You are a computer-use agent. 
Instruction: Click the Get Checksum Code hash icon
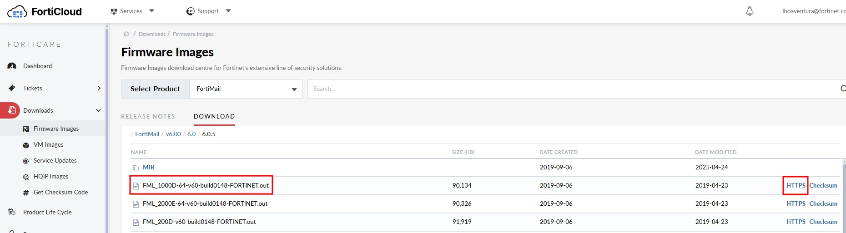click(x=26, y=193)
